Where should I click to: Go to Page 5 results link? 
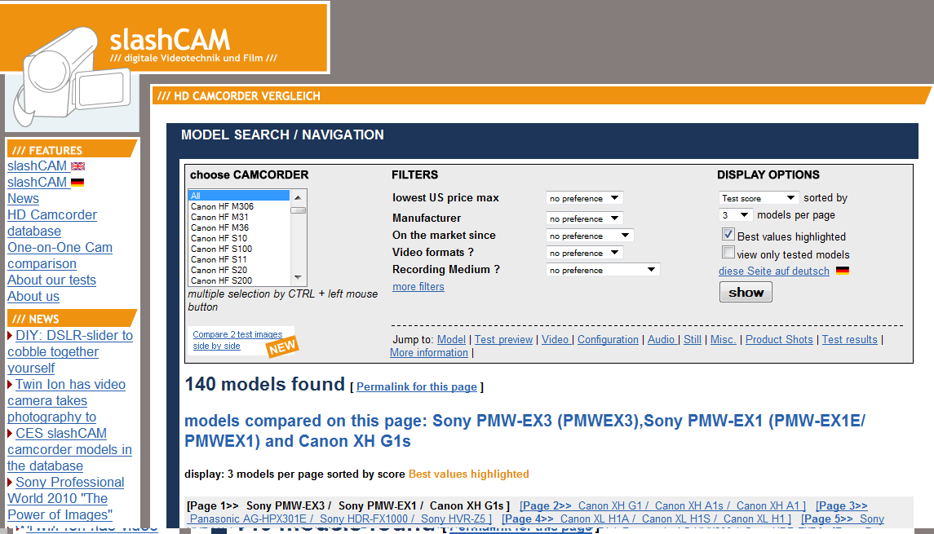coord(827,519)
